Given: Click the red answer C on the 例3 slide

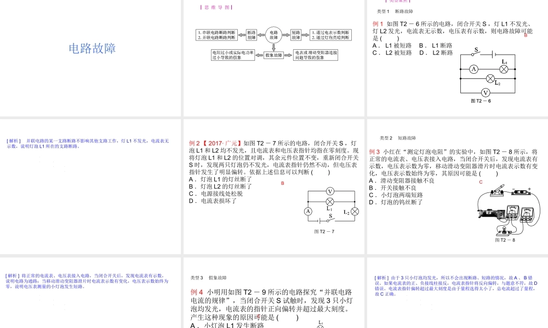Looking at the screenshot, I should point(481,182).
